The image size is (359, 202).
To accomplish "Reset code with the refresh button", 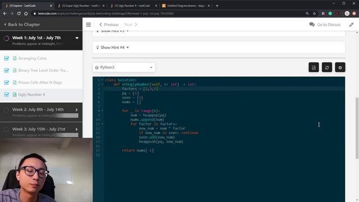I will click(327, 67).
